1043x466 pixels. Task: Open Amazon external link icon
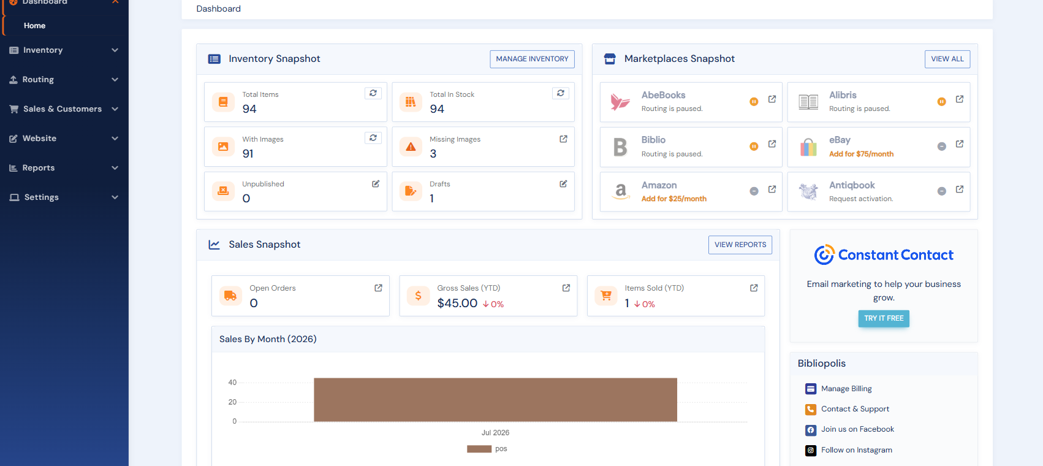pyautogui.click(x=772, y=189)
